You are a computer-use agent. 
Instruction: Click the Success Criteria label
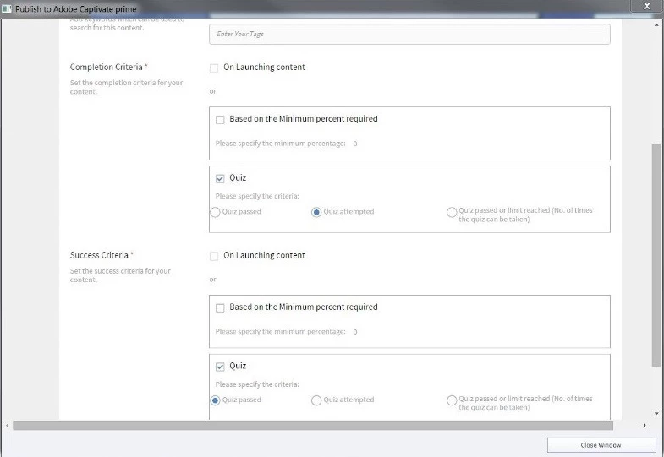(99, 255)
